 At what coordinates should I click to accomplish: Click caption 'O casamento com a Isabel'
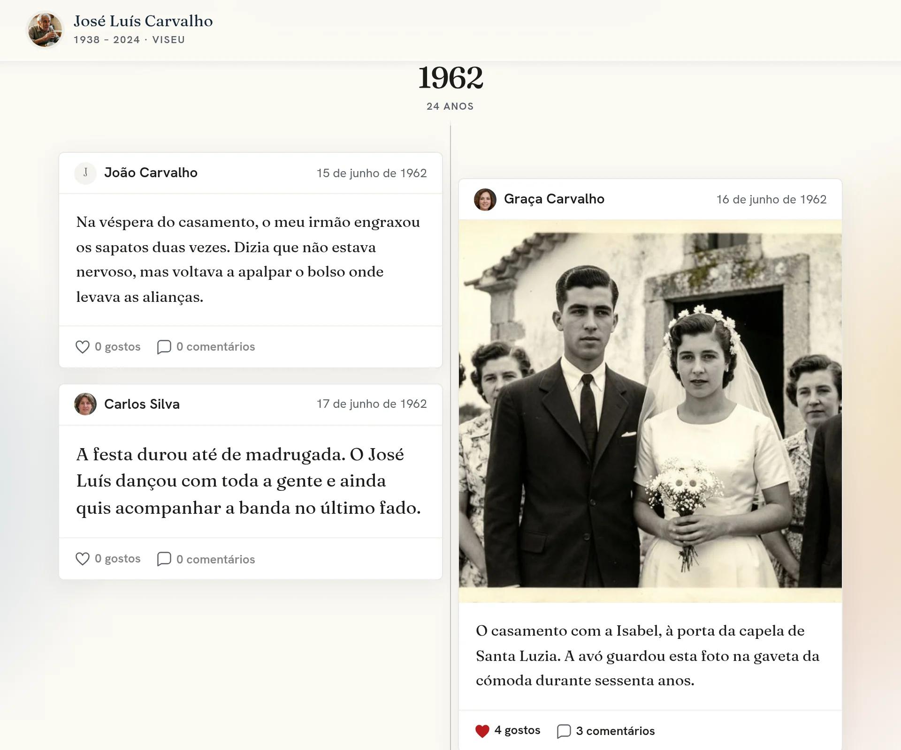click(x=648, y=655)
